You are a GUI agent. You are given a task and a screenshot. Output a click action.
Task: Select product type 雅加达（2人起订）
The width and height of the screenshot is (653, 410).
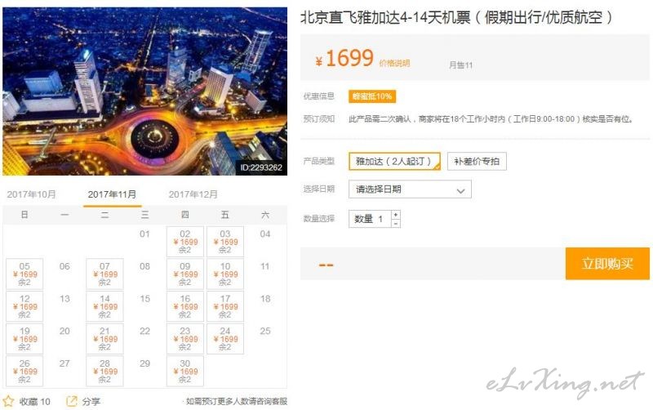(x=394, y=161)
